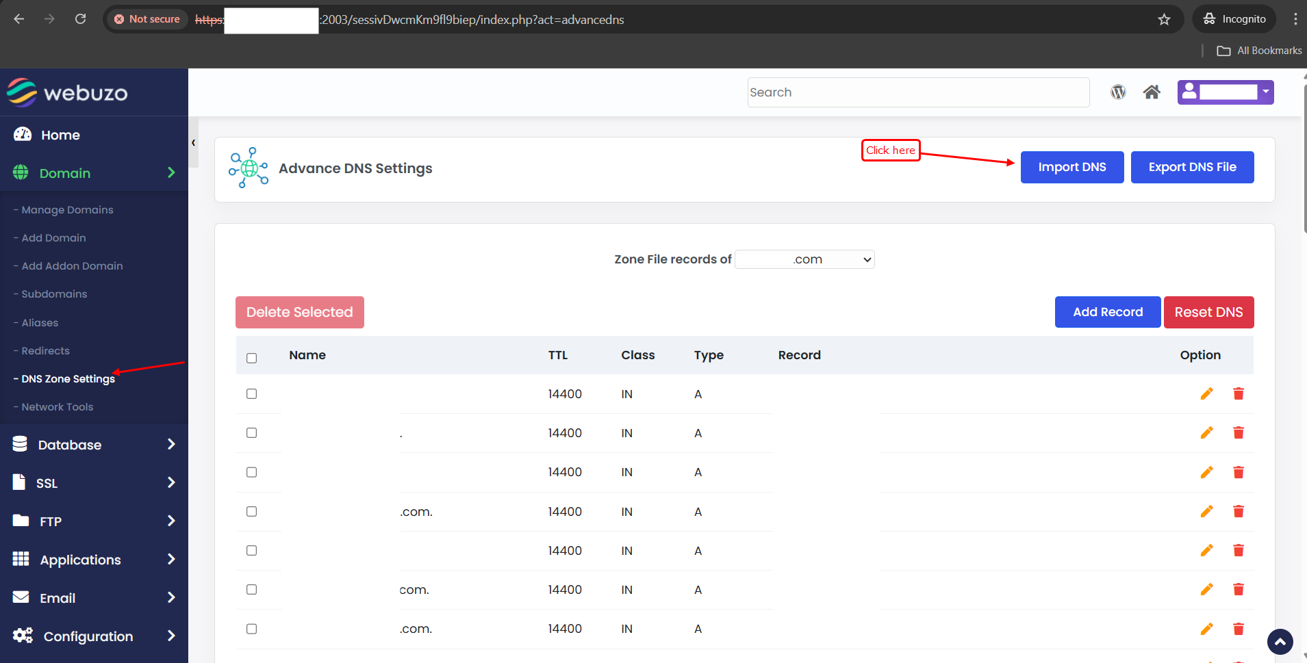Open Add Addon Domain page
Viewport: 1307px width, 663px height.
click(x=72, y=266)
